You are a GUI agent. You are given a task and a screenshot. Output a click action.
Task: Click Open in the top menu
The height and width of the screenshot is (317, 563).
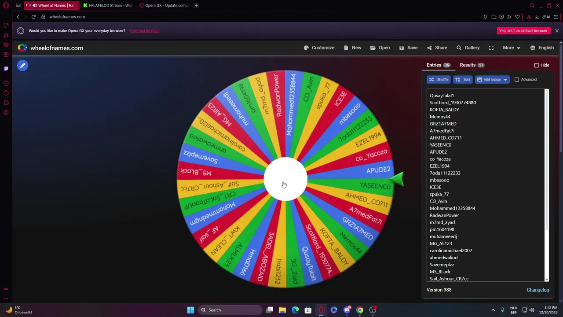click(380, 48)
